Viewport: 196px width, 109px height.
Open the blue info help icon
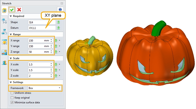tap(60, 10)
